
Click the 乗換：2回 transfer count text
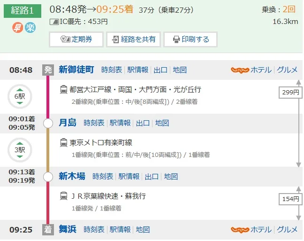(x=279, y=9)
